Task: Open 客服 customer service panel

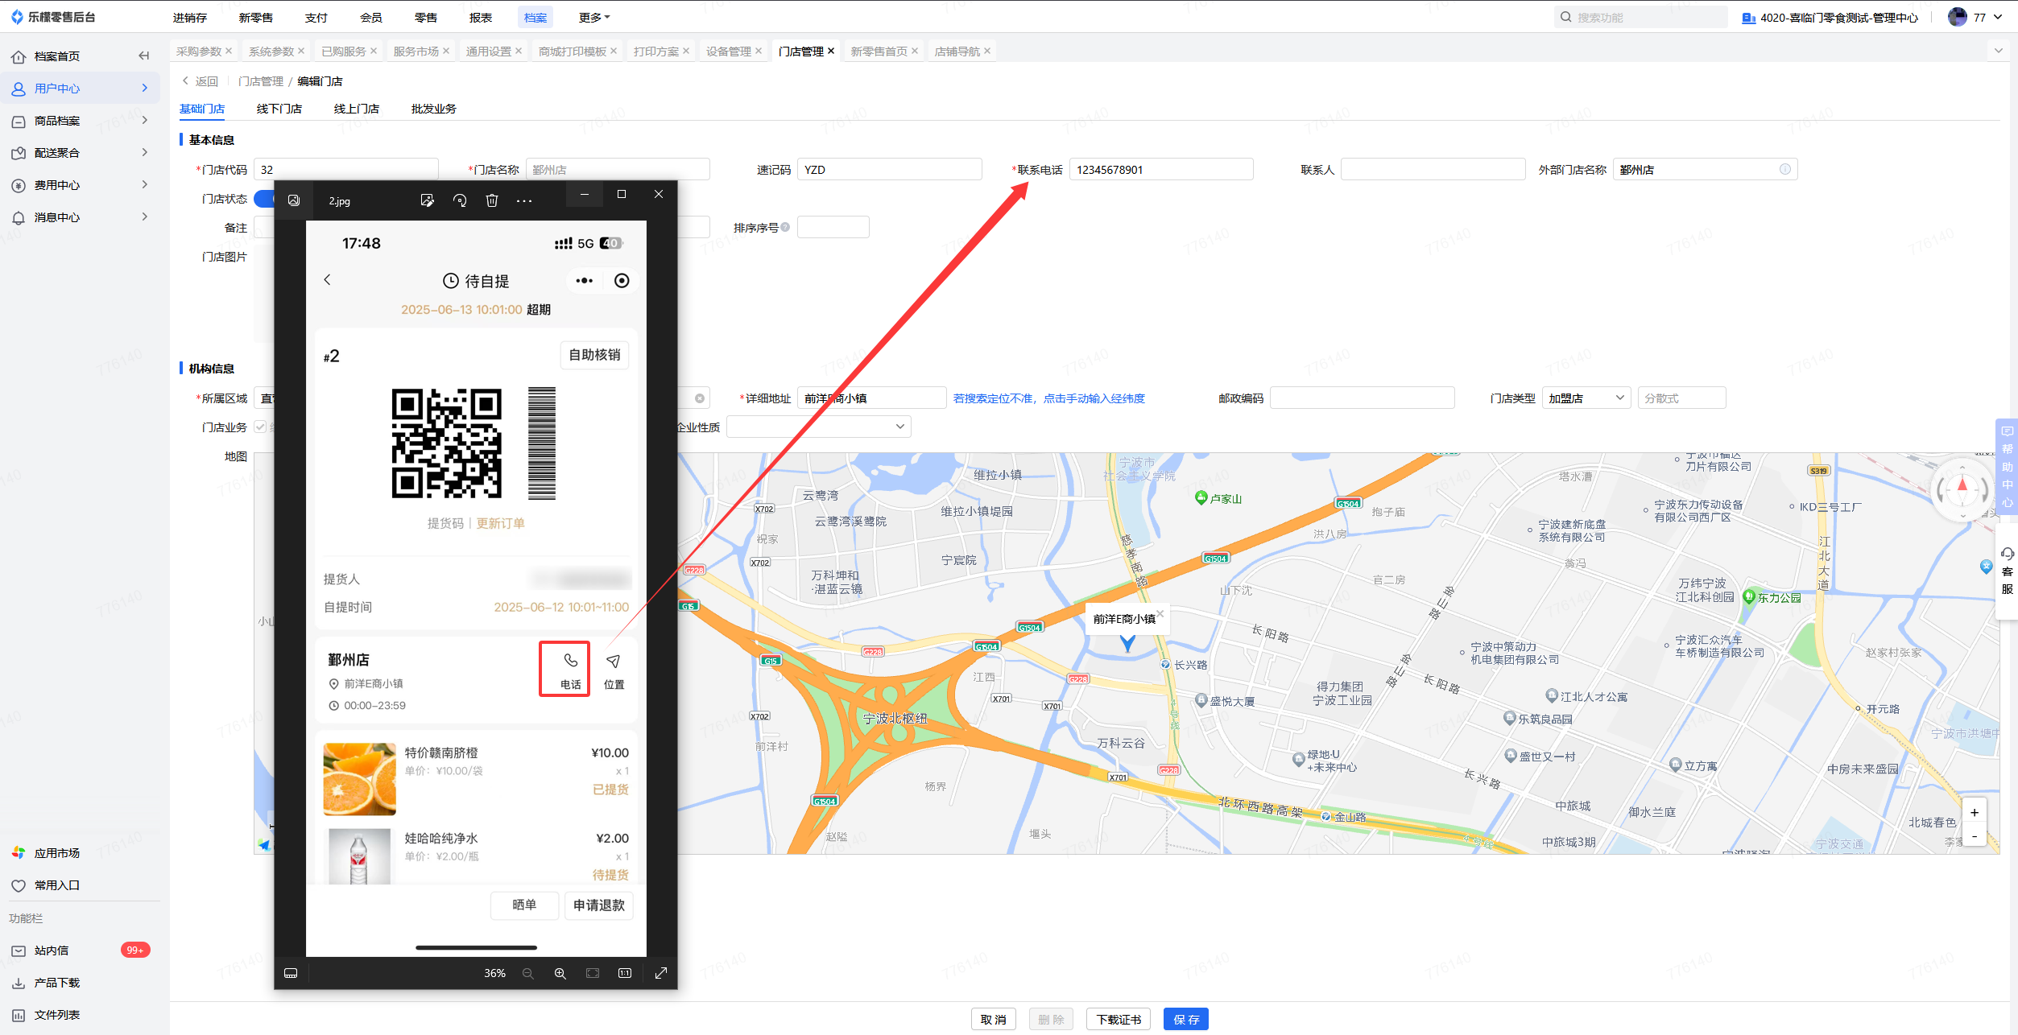Action: tap(2008, 571)
